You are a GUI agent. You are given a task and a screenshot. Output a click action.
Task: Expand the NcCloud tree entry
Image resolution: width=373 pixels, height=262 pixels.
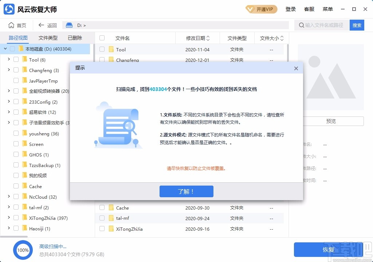click(8, 196)
